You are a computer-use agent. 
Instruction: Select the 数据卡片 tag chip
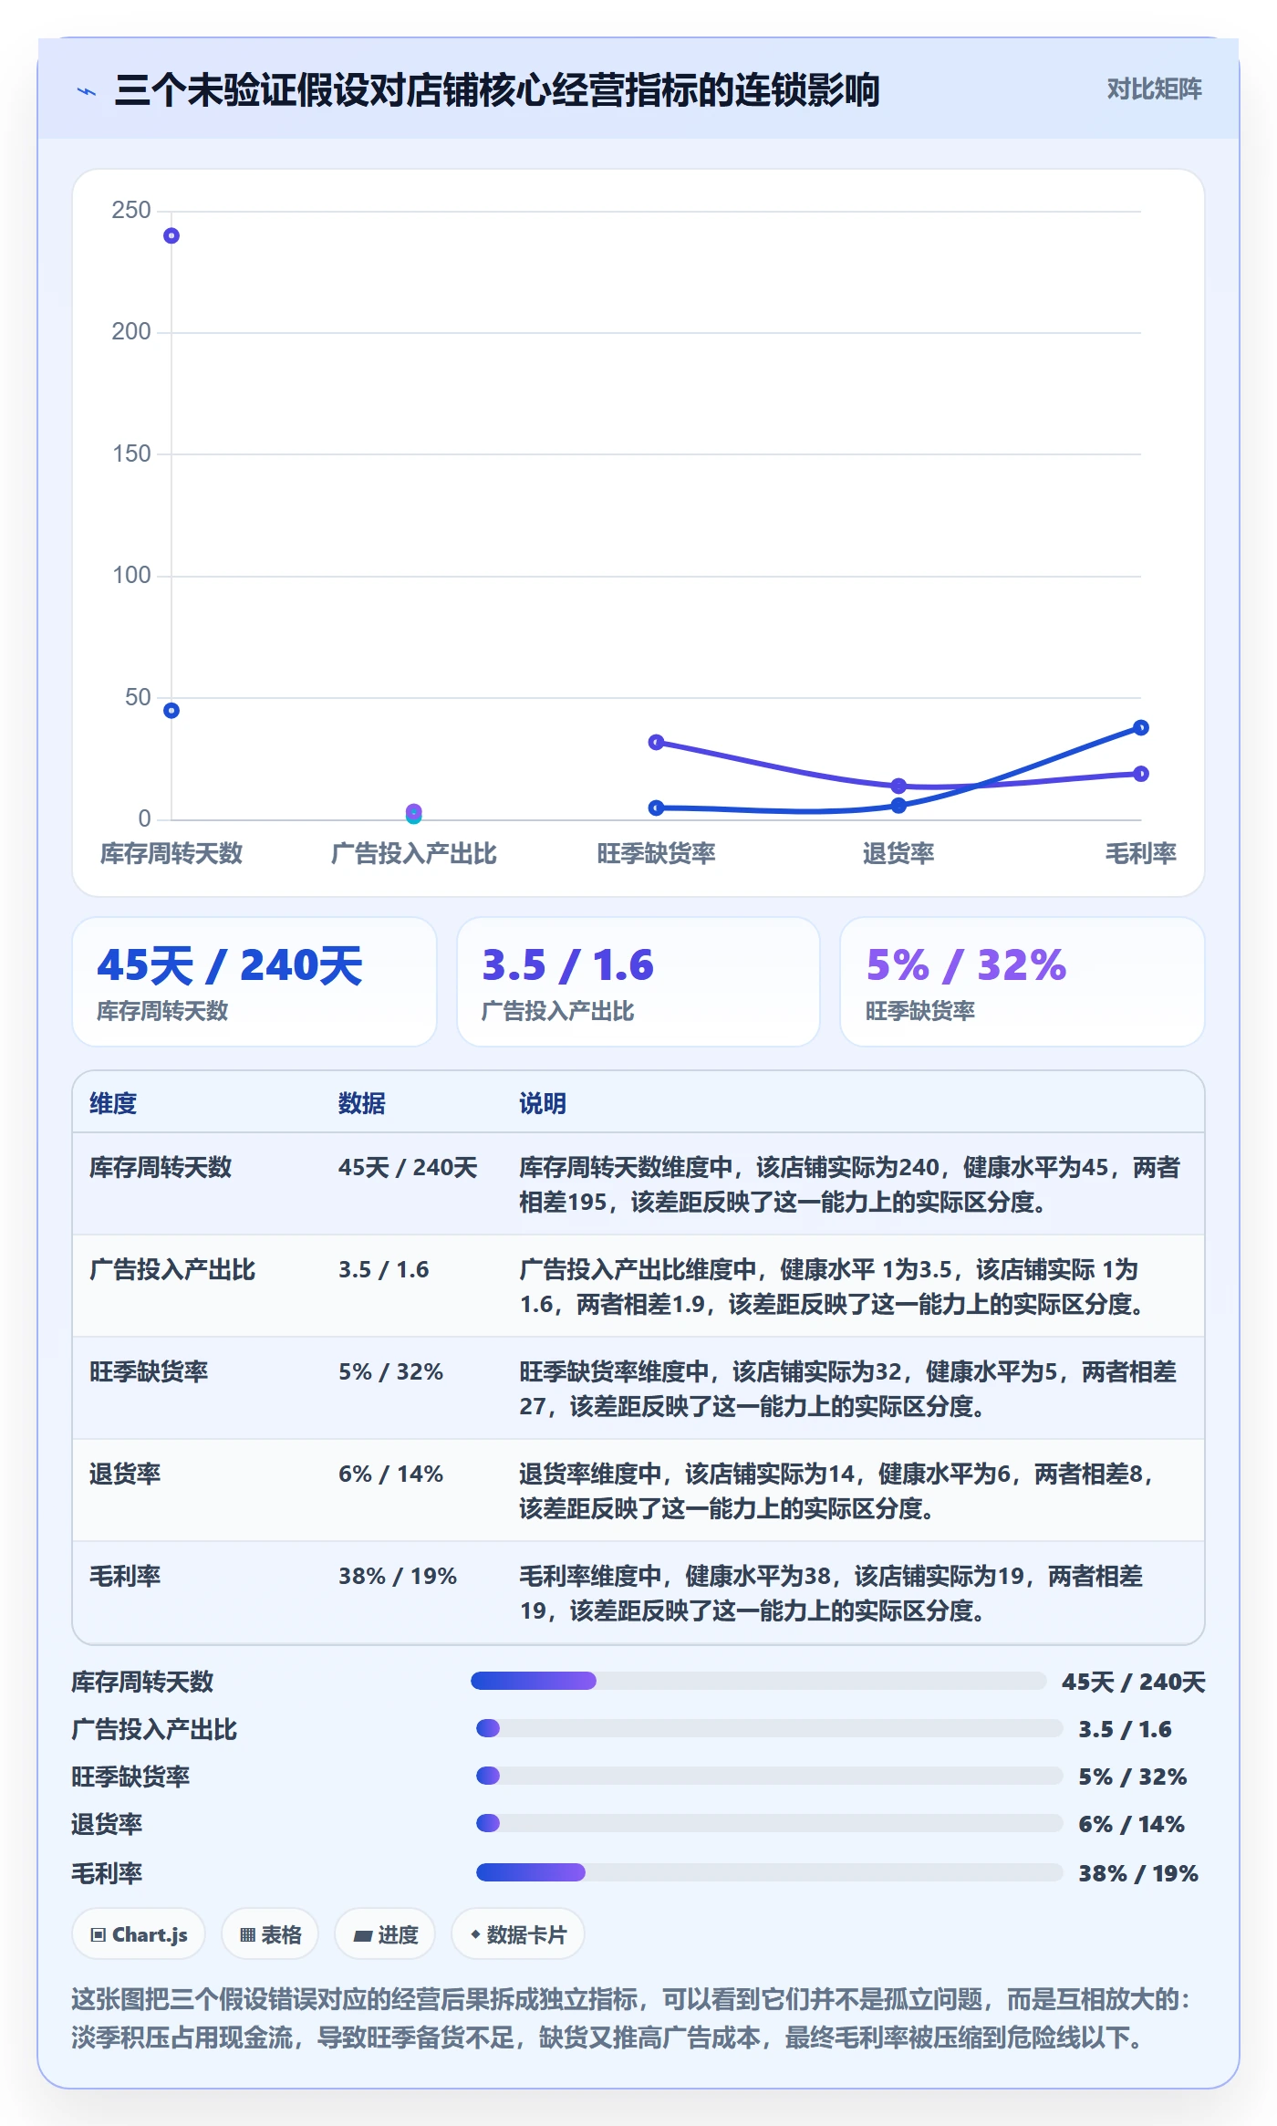[x=517, y=1934]
